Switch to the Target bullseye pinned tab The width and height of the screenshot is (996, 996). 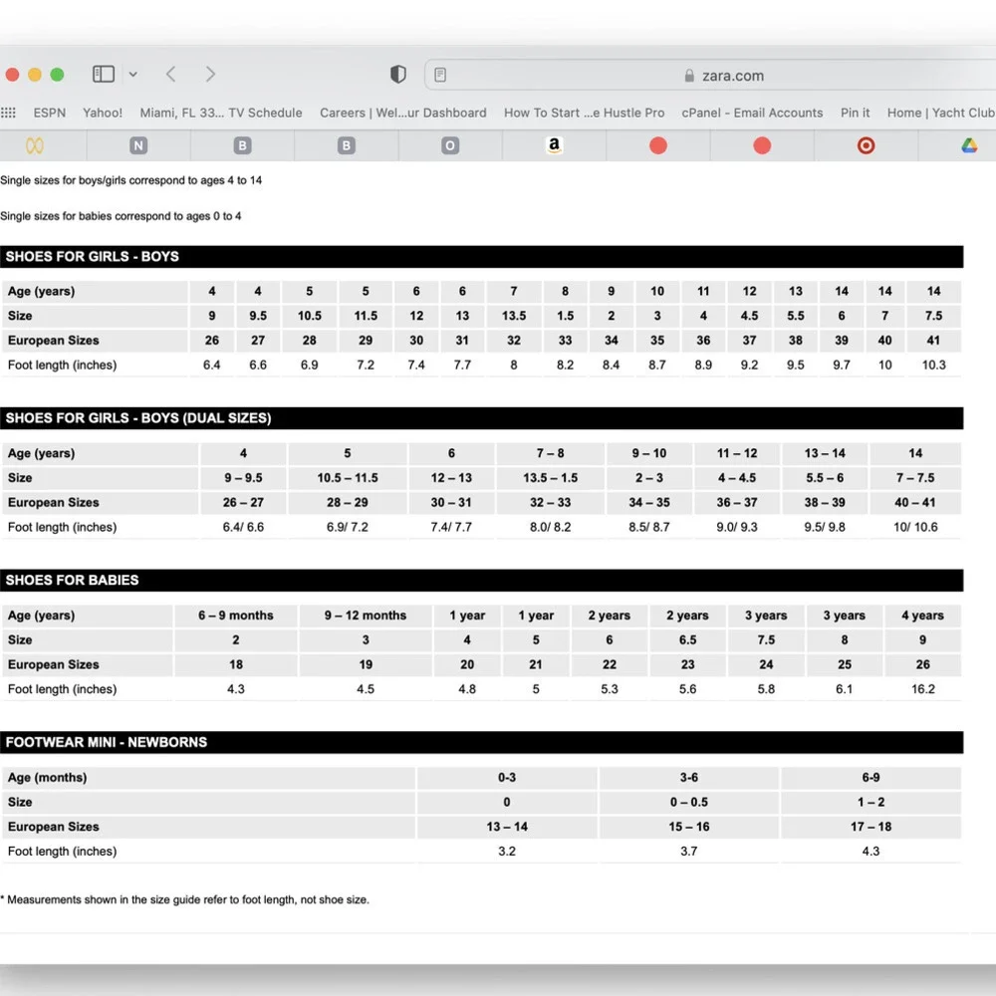click(866, 146)
